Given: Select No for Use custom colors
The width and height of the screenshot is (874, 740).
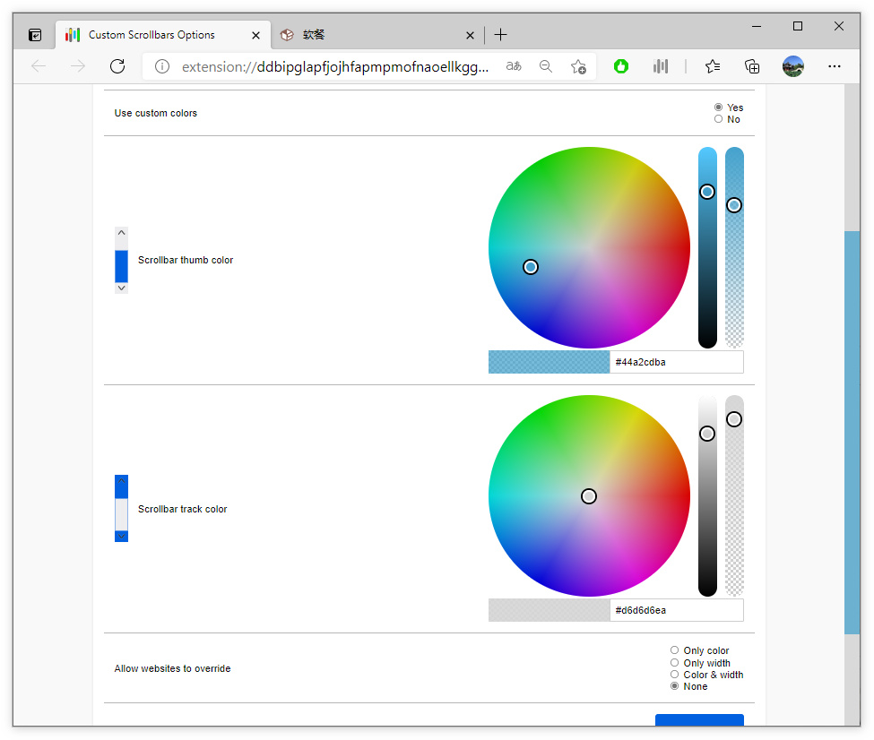Looking at the screenshot, I should 718,119.
